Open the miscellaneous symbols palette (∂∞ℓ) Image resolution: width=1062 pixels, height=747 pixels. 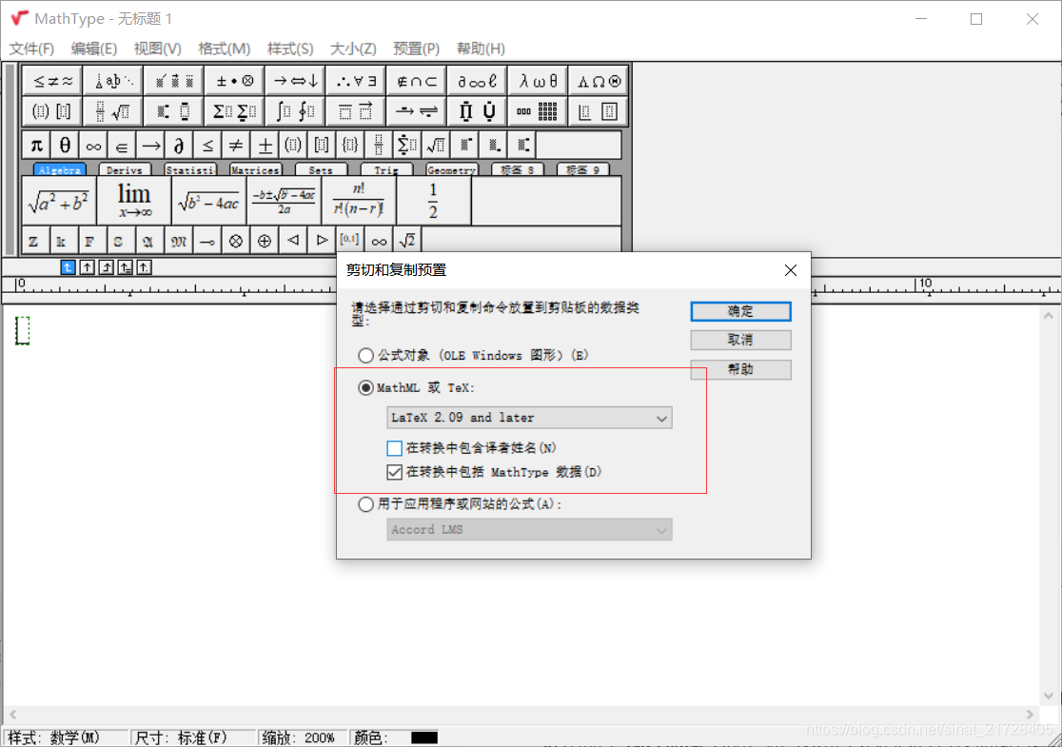[477, 81]
